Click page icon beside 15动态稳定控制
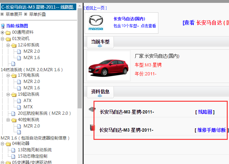The width and height of the screenshot is (229, 164). [x=13, y=157]
